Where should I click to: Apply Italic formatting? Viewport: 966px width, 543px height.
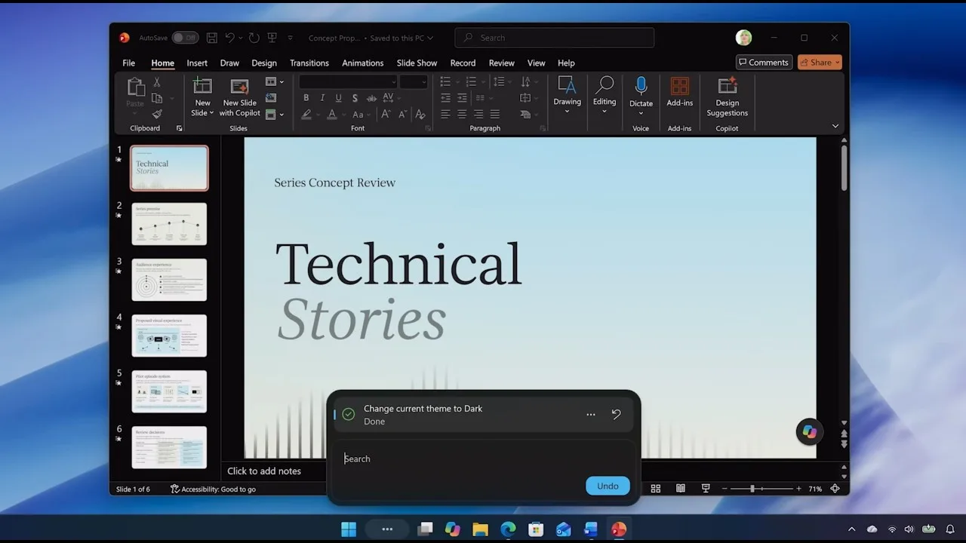322,98
